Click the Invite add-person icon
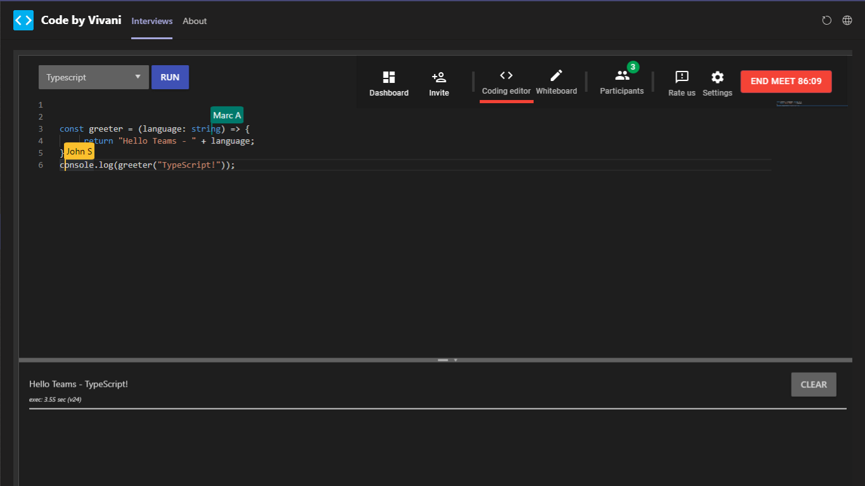The image size is (865, 486). pyautogui.click(x=439, y=77)
